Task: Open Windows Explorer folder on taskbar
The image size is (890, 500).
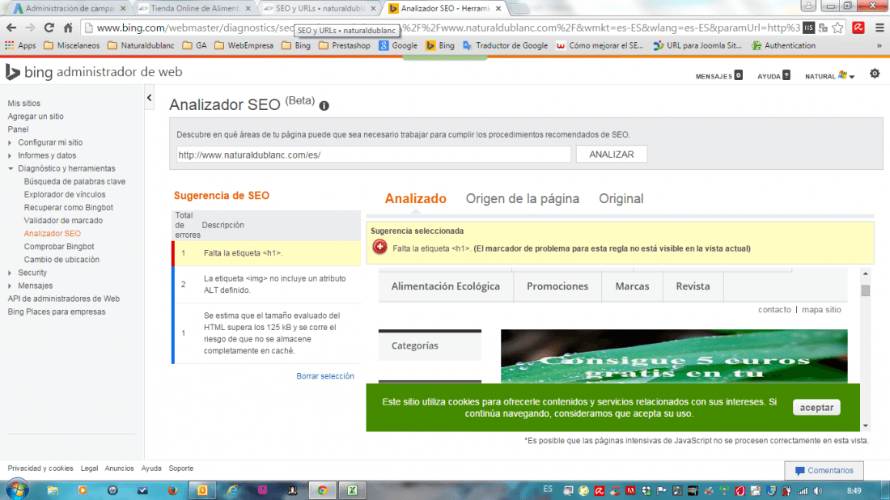Action: (53, 490)
